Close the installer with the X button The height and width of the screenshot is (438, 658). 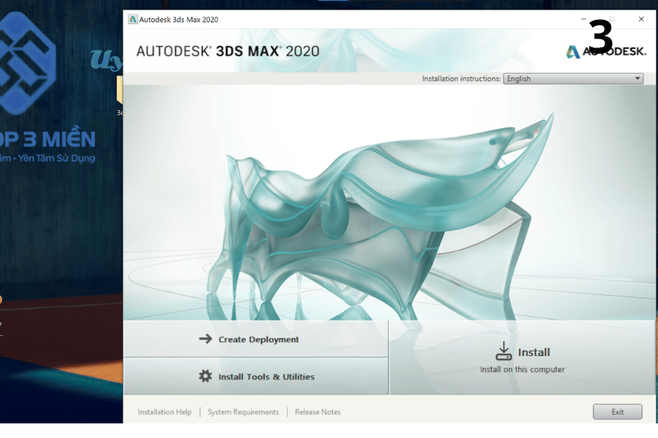pos(641,20)
